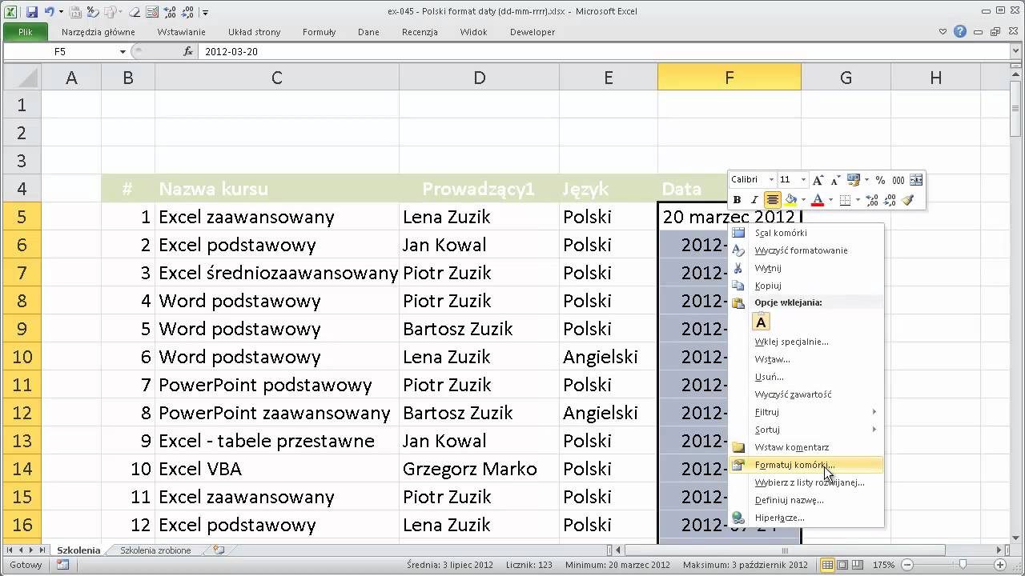Click the Excel application icon in title bar
Screen dimensions: 1025x576
(10, 12)
